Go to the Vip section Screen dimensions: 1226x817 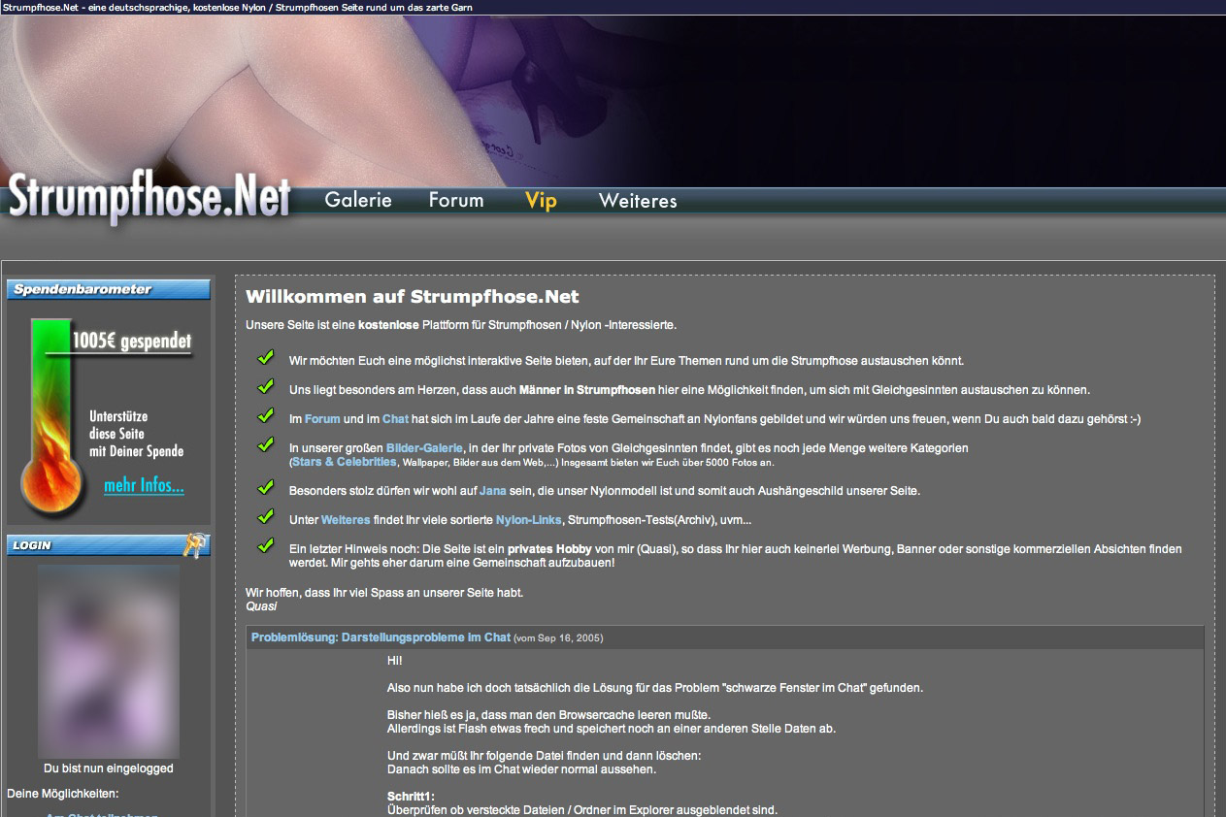pyautogui.click(x=541, y=201)
